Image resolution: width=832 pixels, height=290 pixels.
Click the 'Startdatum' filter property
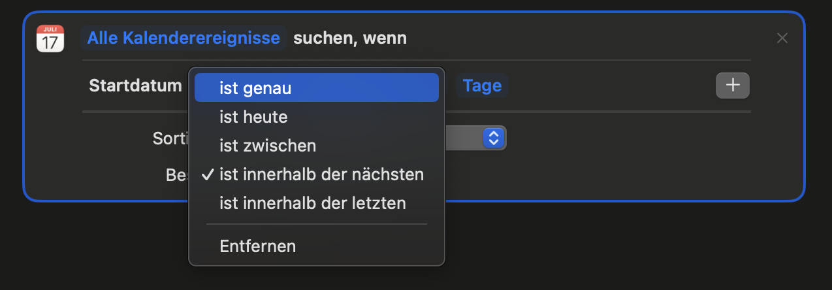[135, 86]
